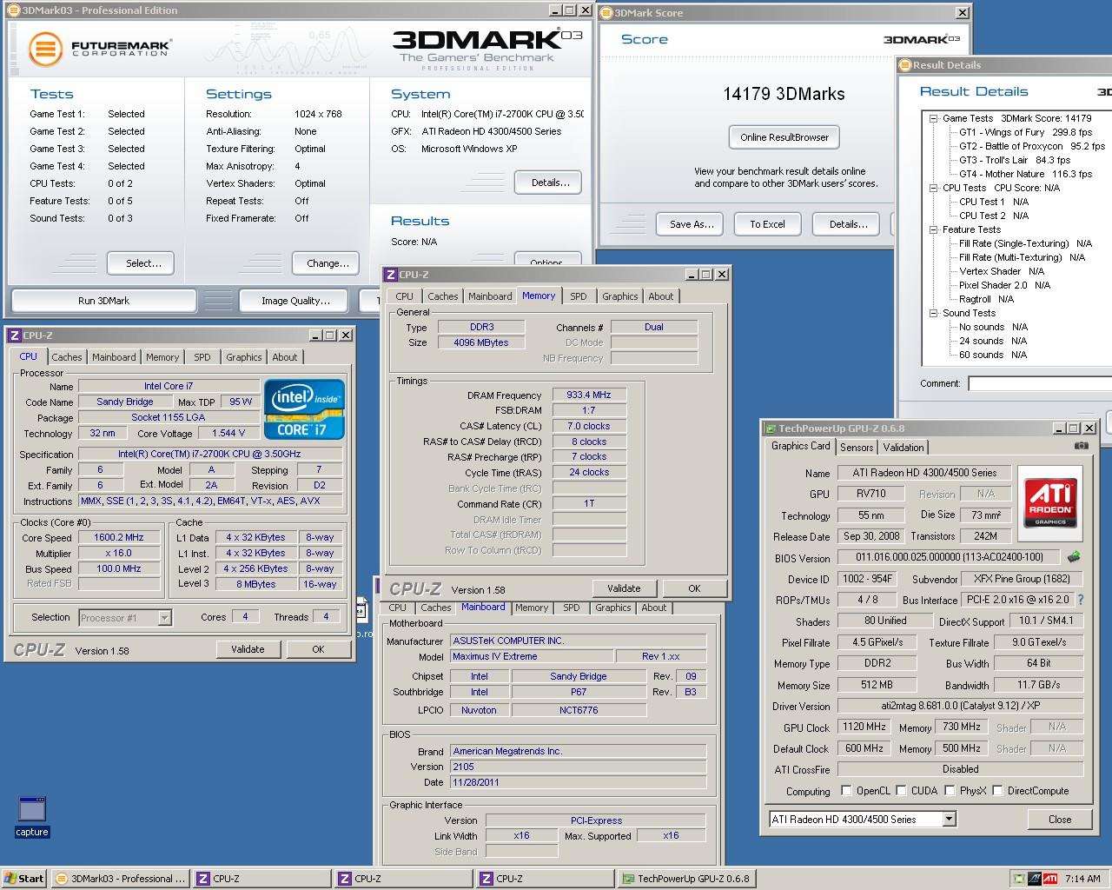Select 'GT2 - Battle of Proxycon' row
Image resolution: width=1112 pixels, height=890 pixels.
pyautogui.click(x=1031, y=146)
